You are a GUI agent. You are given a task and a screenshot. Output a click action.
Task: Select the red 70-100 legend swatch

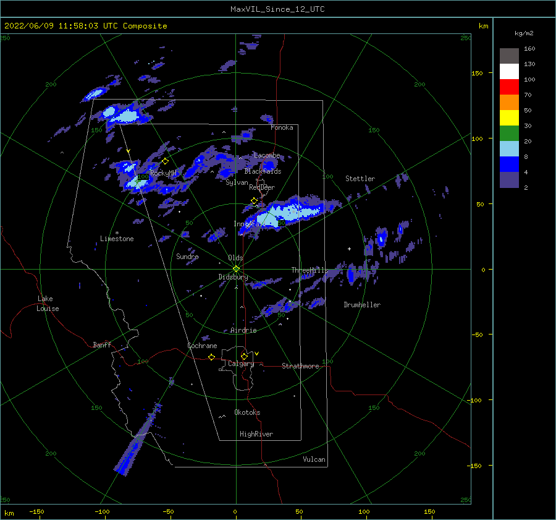(x=509, y=87)
